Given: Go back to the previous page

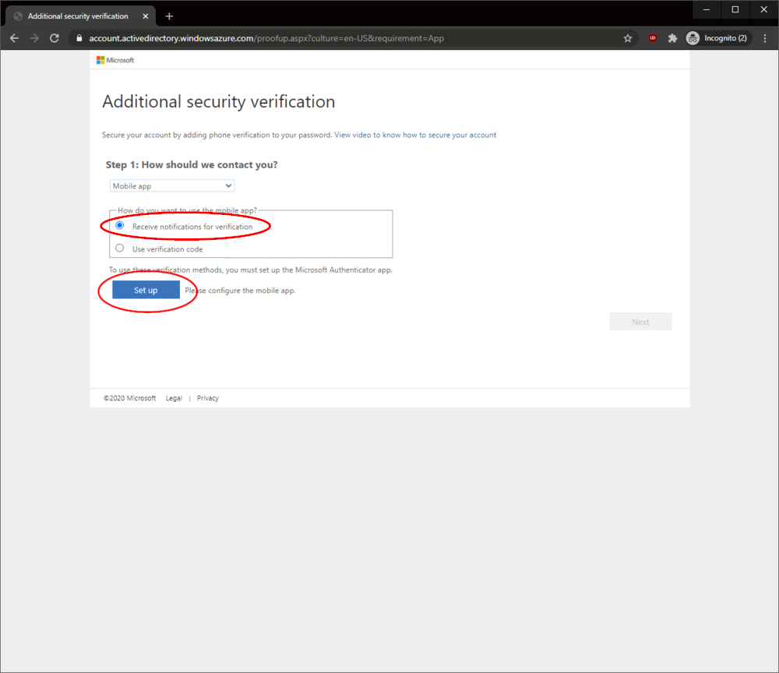Looking at the screenshot, I should 14,38.
